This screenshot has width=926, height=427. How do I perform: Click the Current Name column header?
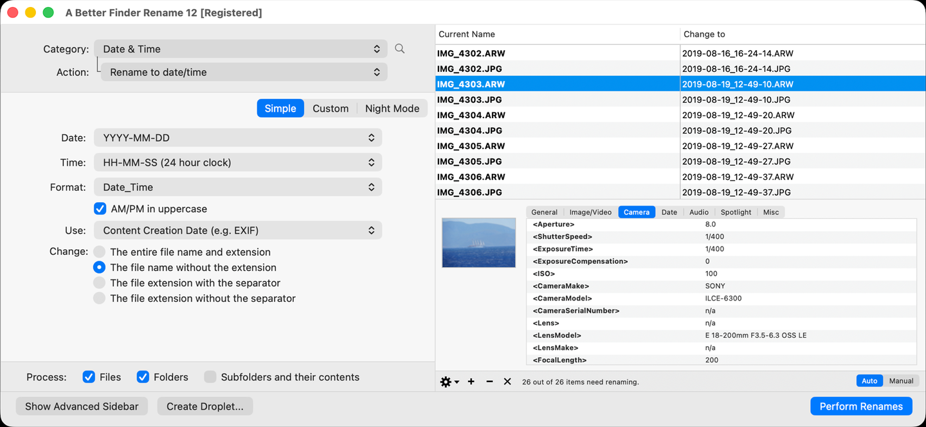click(558, 34)
